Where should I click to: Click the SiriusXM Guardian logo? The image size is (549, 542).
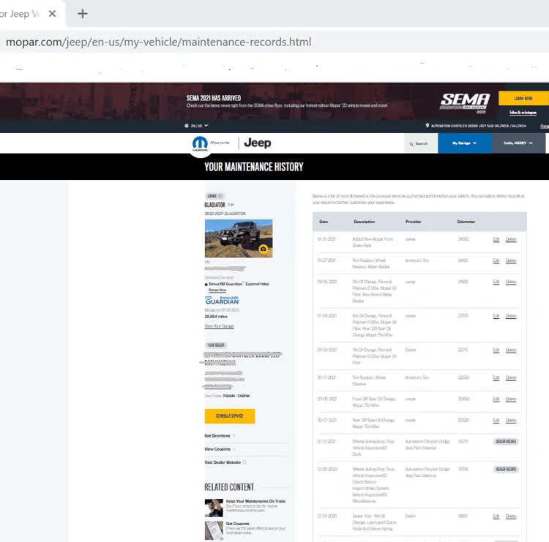[x=222, y=301]
